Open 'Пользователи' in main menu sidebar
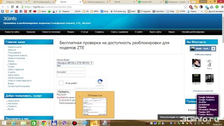 tap(14, 52)
